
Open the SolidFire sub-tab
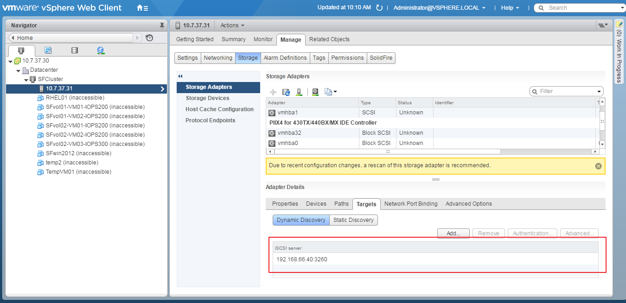pyautogui.click(x=381, y=58)
